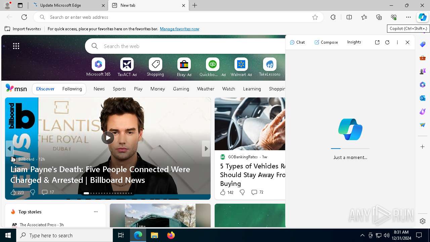Select the Following feed tab

pyautogui.click(x=72, y=89)
